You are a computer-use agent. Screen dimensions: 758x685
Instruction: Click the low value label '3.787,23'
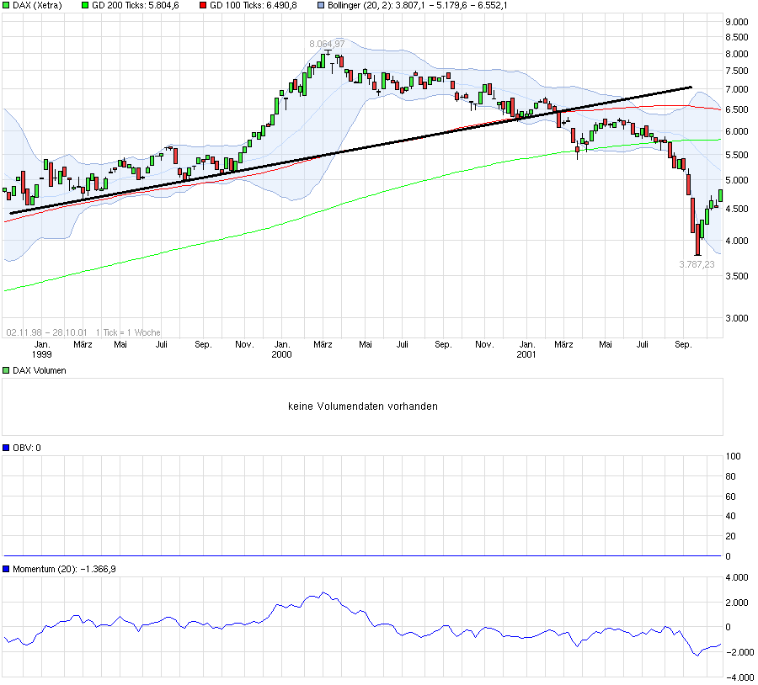(697, 264)
